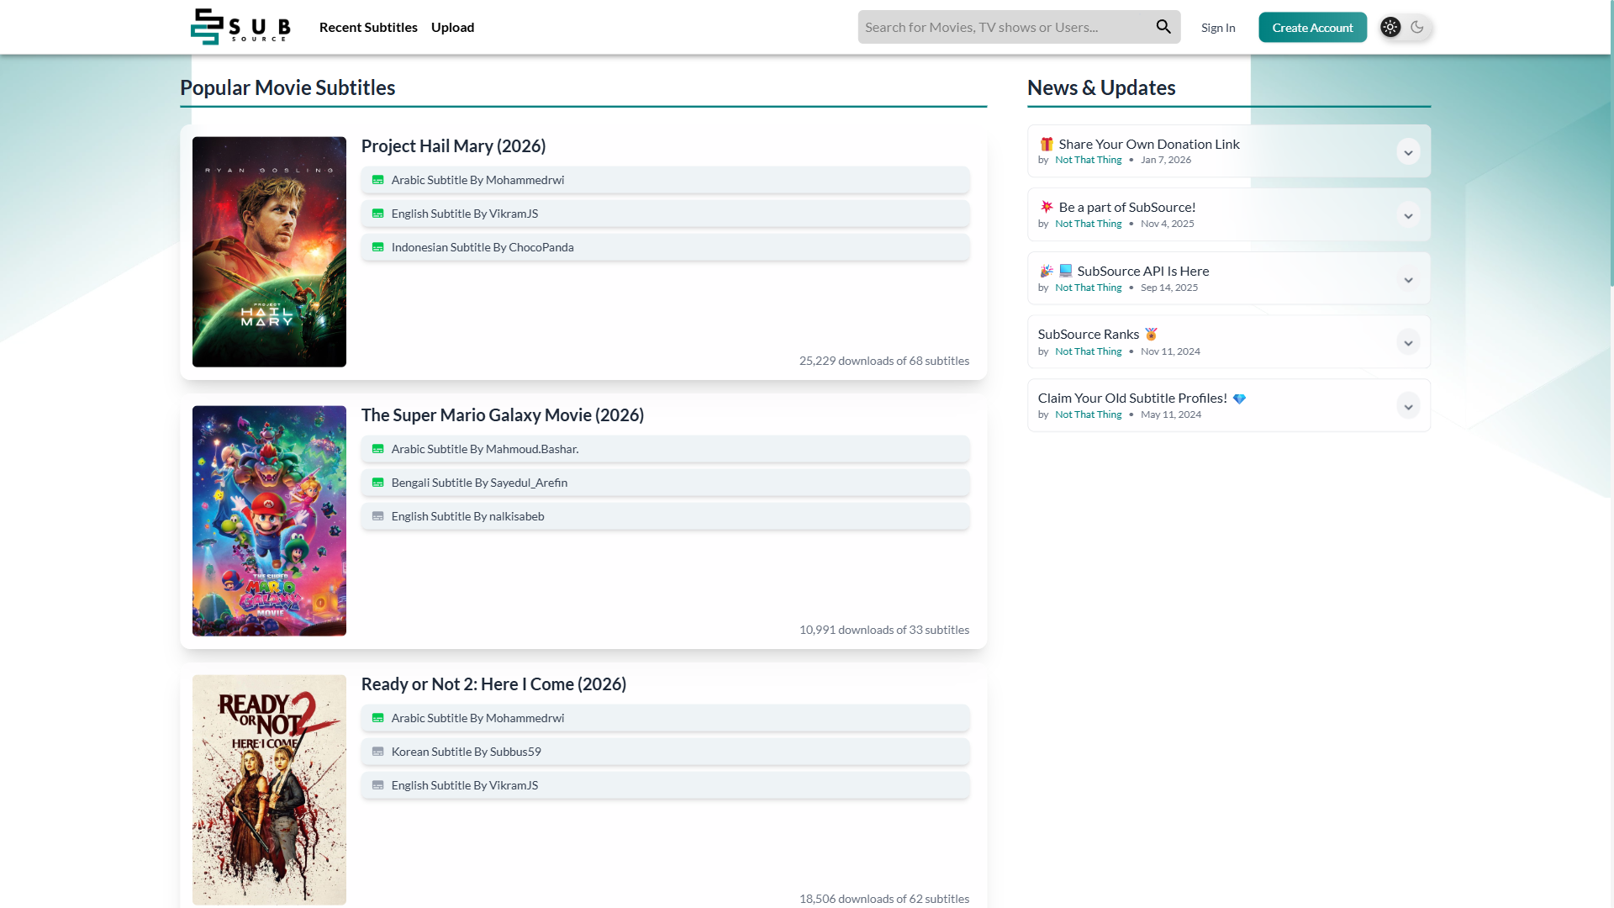Click subtitle icon for Arabic Subtitle By Mohammedrwi in Project Hail Mary
This screenshot has width=1614, height=908.
tap(378, 180)
